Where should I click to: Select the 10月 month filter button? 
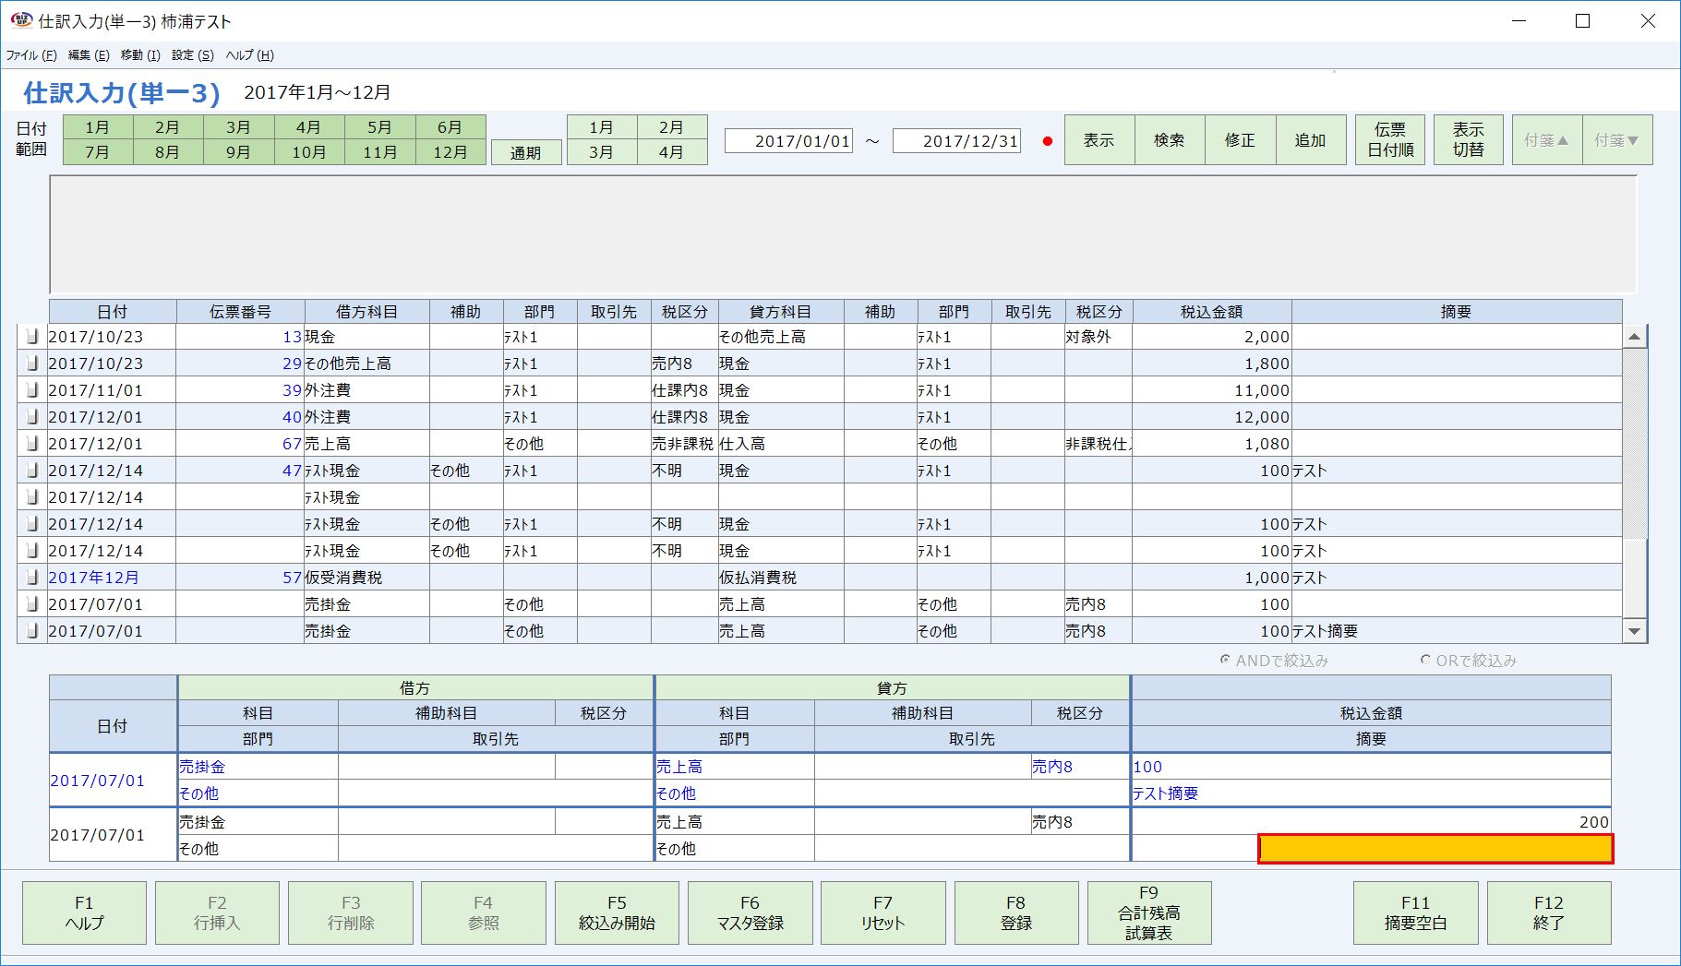[x=310, y=152]
